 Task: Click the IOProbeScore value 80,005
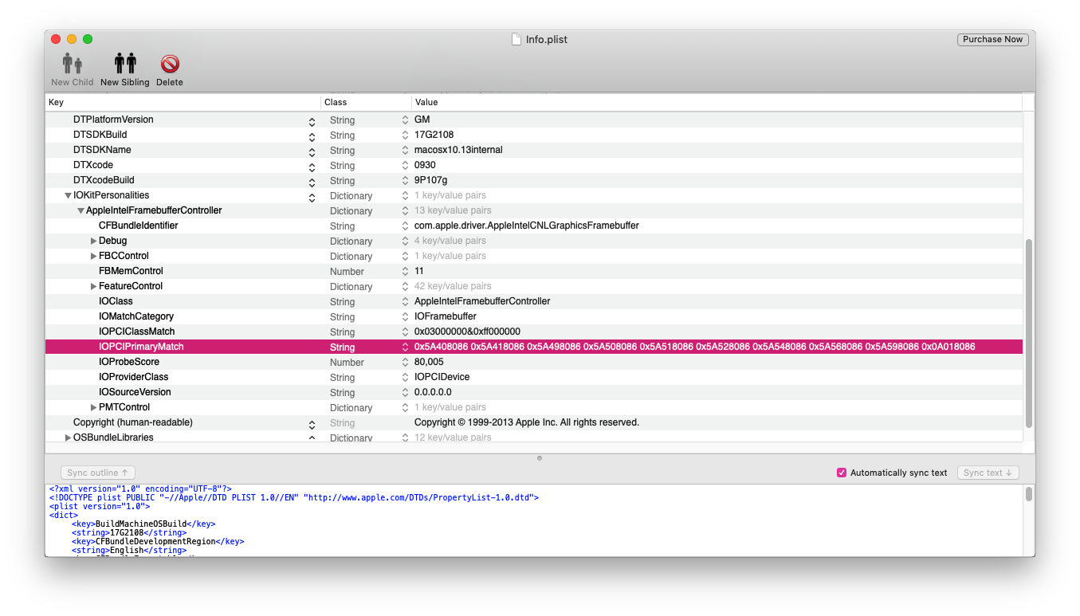429,362
